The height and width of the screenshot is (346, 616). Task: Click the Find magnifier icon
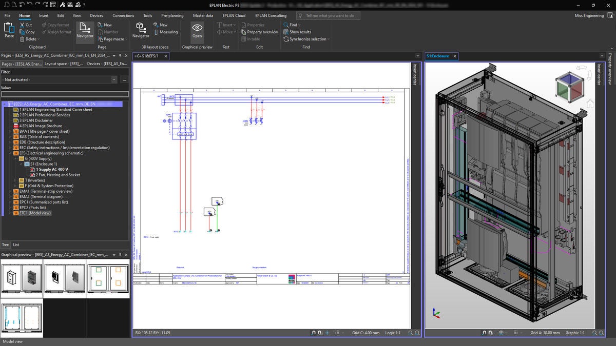tap(285, 25)
